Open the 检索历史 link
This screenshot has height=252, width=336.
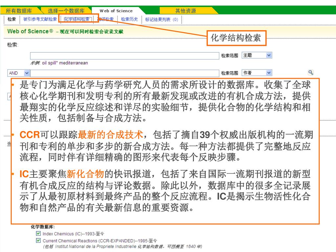129,19
